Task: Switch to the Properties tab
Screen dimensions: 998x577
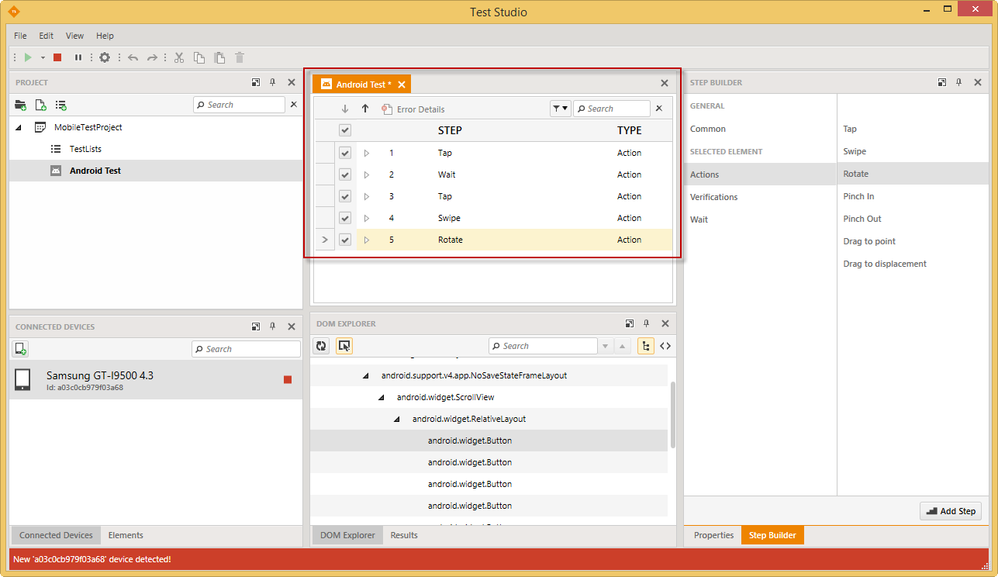Action: 713,535
